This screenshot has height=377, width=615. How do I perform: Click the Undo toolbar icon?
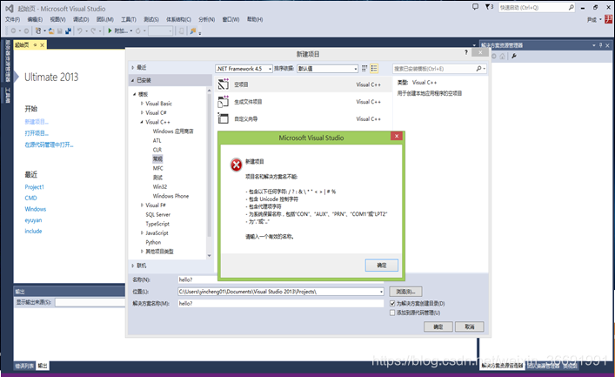(x=80, y=30)
